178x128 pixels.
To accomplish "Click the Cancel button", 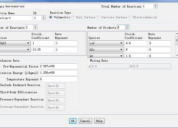I will pos(85,121).
